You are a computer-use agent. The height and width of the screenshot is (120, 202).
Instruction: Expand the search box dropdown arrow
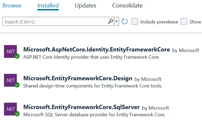click(116, 21)
